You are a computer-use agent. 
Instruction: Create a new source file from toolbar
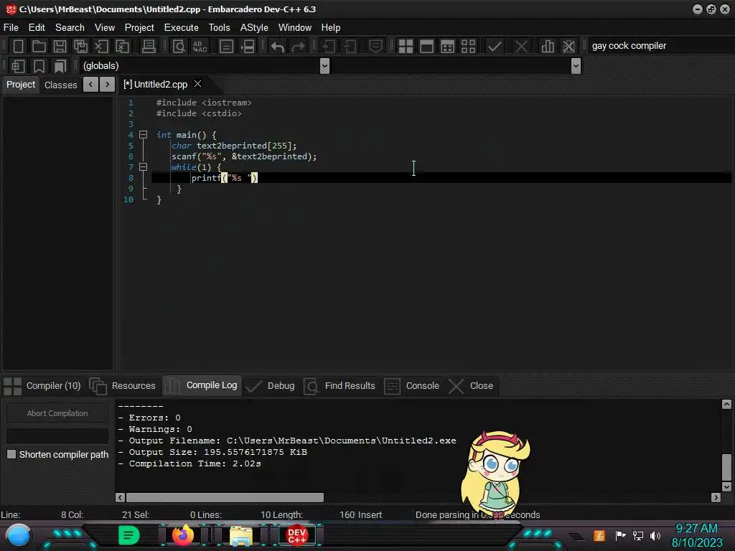click(18, 46)
